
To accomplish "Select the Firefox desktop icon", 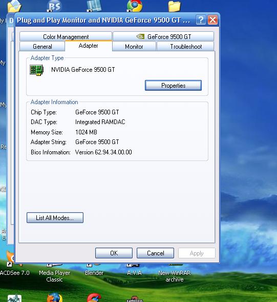I will click(55, 297).
